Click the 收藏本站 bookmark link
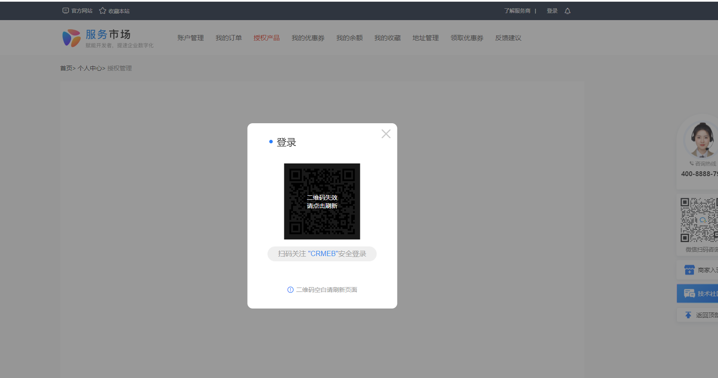This screenshot has width=718, height=378. (119, 11)
